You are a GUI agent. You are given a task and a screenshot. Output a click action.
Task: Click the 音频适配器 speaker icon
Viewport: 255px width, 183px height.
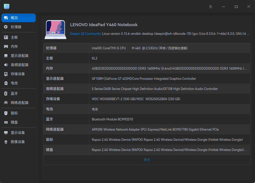(6, 65)
